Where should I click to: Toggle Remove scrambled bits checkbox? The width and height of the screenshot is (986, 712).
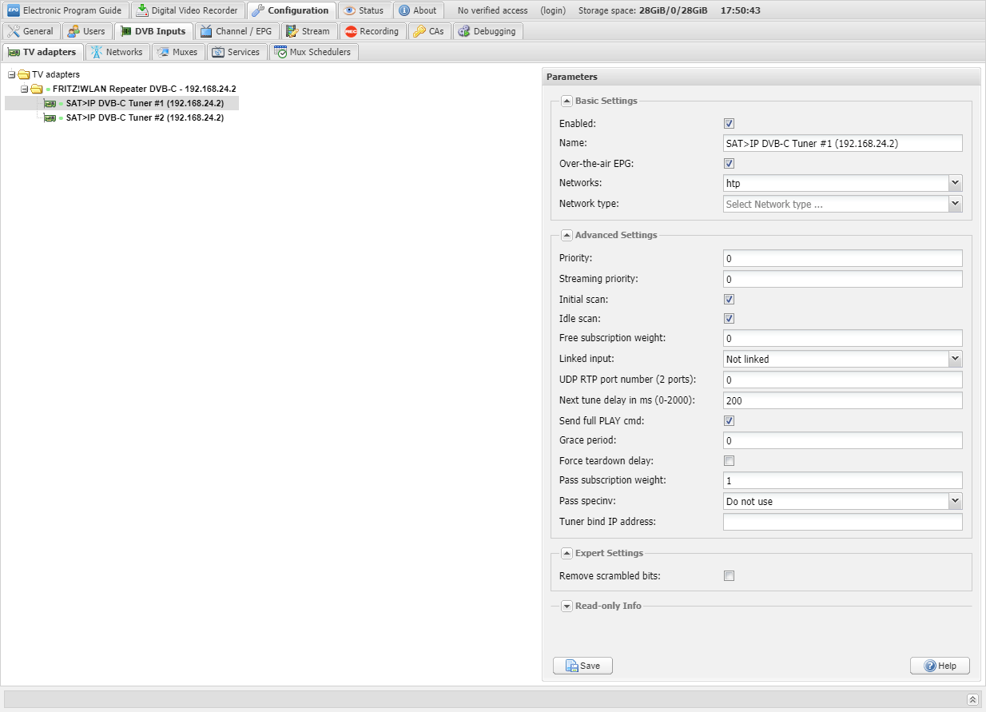click(729, 576)
